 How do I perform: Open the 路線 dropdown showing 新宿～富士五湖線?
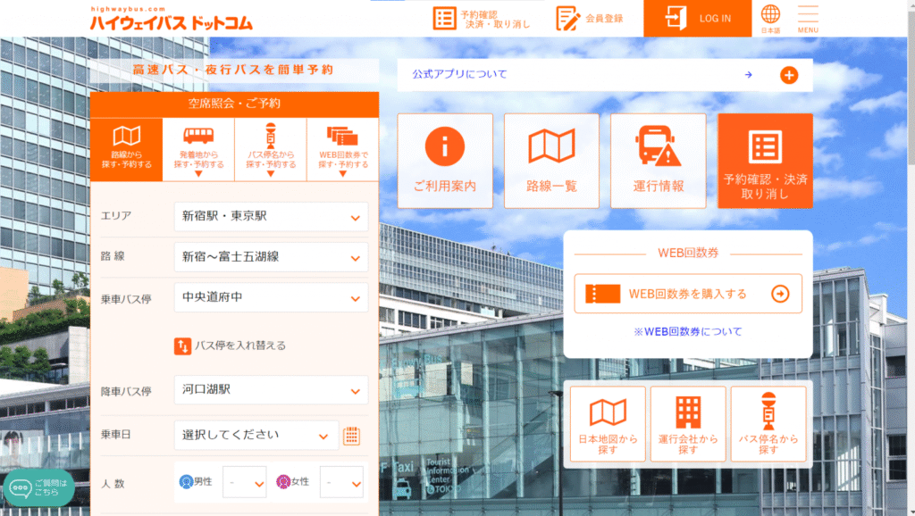[271, 257]
